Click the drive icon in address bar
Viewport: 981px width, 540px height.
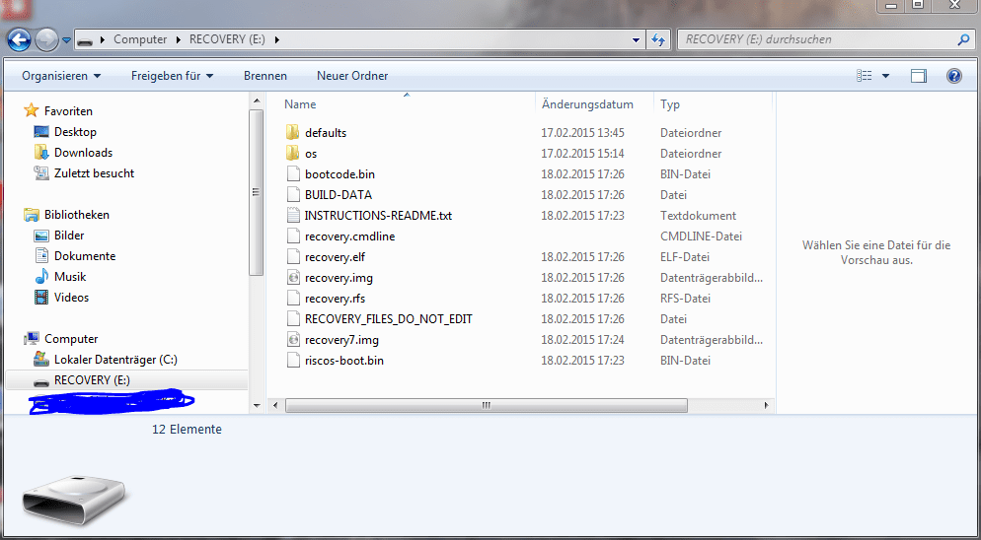point(86,40)
